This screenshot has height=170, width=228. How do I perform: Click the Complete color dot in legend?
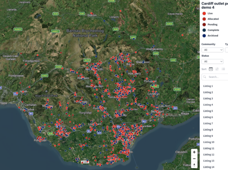coord(204,30)
